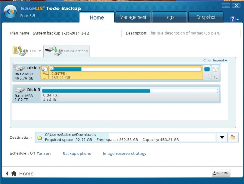The width and height of the screenshot is (244, 184).
Task: Click the Disk 1 Basic MBR label
Action: pyautogui.click(x=24, y=74)
